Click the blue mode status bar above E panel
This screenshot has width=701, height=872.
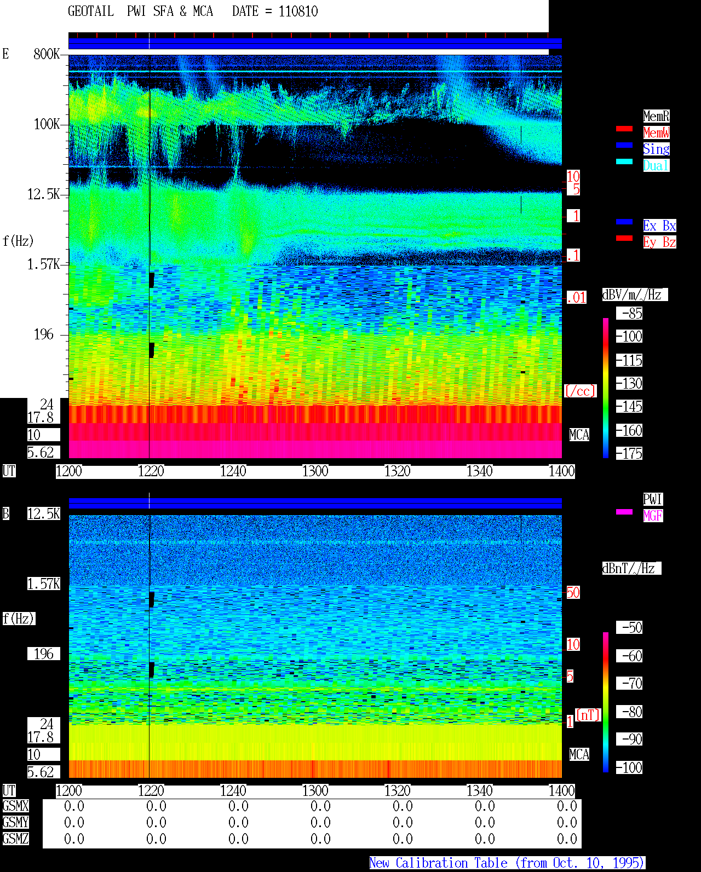315,44
